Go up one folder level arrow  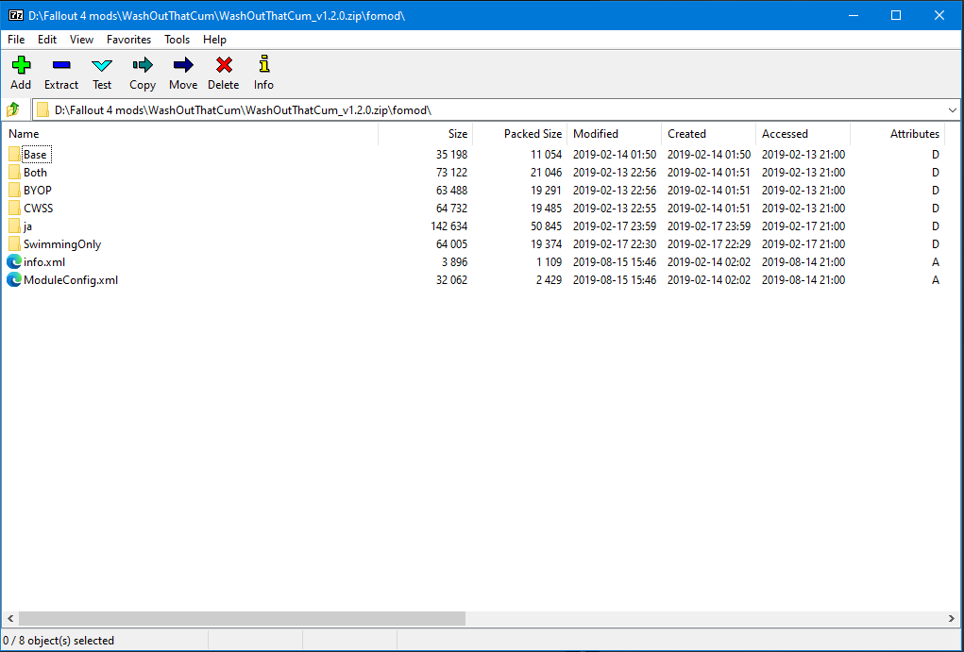pyautogui.click(x=13, y=109)
